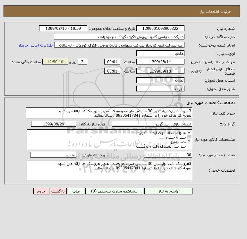Click the پاسخ به نیاز button
Image resolution: width=247 pixels, height=239 pixels.
pos(168,191)
